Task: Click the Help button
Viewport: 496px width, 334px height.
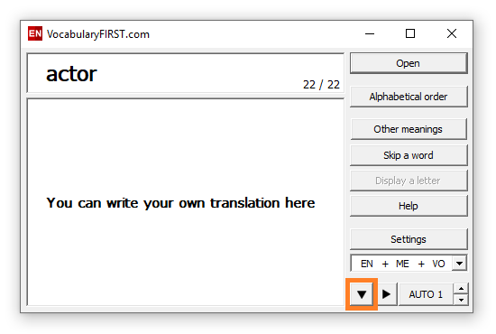Action: pos(409,206)
